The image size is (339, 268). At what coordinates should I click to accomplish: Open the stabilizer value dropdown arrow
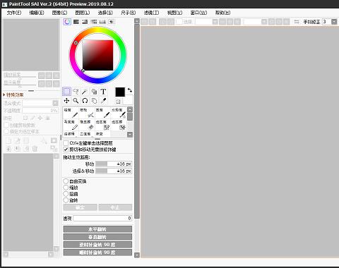pyautogui.click(x=334, y=22)
